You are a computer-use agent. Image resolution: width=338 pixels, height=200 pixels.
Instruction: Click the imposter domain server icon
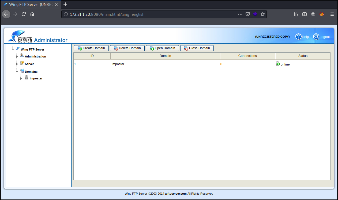[27, 78]
